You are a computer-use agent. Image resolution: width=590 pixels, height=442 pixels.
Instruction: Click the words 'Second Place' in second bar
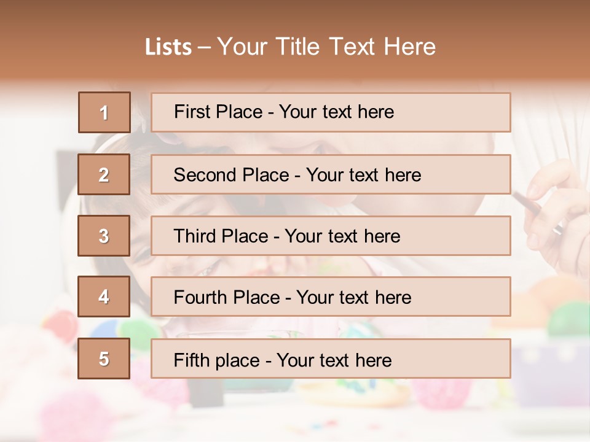click(232, 175)
